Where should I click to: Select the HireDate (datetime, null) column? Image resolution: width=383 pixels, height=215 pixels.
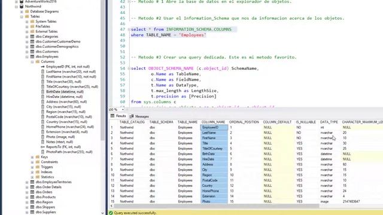(x=64, y=97)
